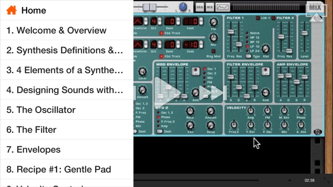Click the master Level slider
The image size is (333, 187).
pyautogui.click(x=305, y=33)
